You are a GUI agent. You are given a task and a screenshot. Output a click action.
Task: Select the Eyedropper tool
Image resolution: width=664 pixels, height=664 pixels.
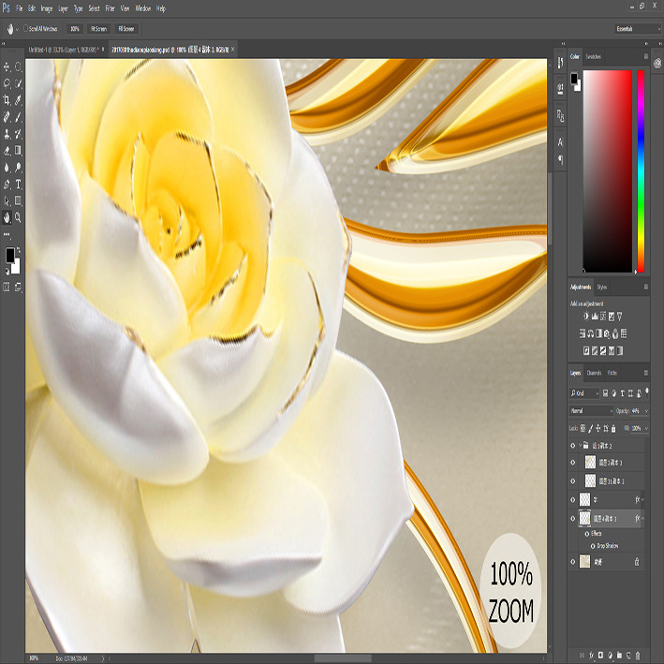tap(18, 100)
